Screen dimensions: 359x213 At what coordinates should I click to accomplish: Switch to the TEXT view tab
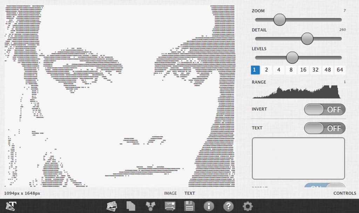[x=190, y=193]
